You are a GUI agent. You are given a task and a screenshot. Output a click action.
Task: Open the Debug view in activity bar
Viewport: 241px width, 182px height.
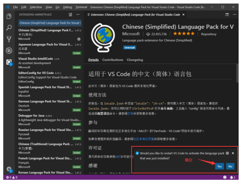point(9,50)
